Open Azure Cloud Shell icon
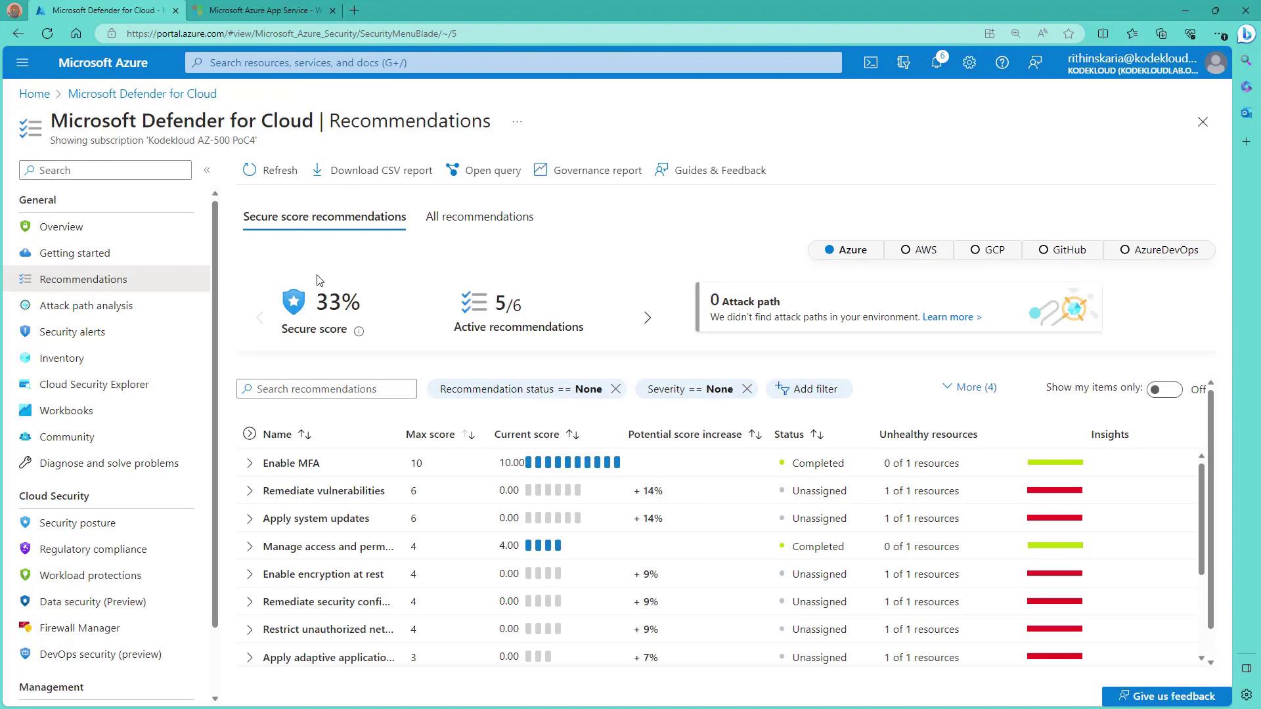The width and height of the screenshot is (1261, 709). 870,62
